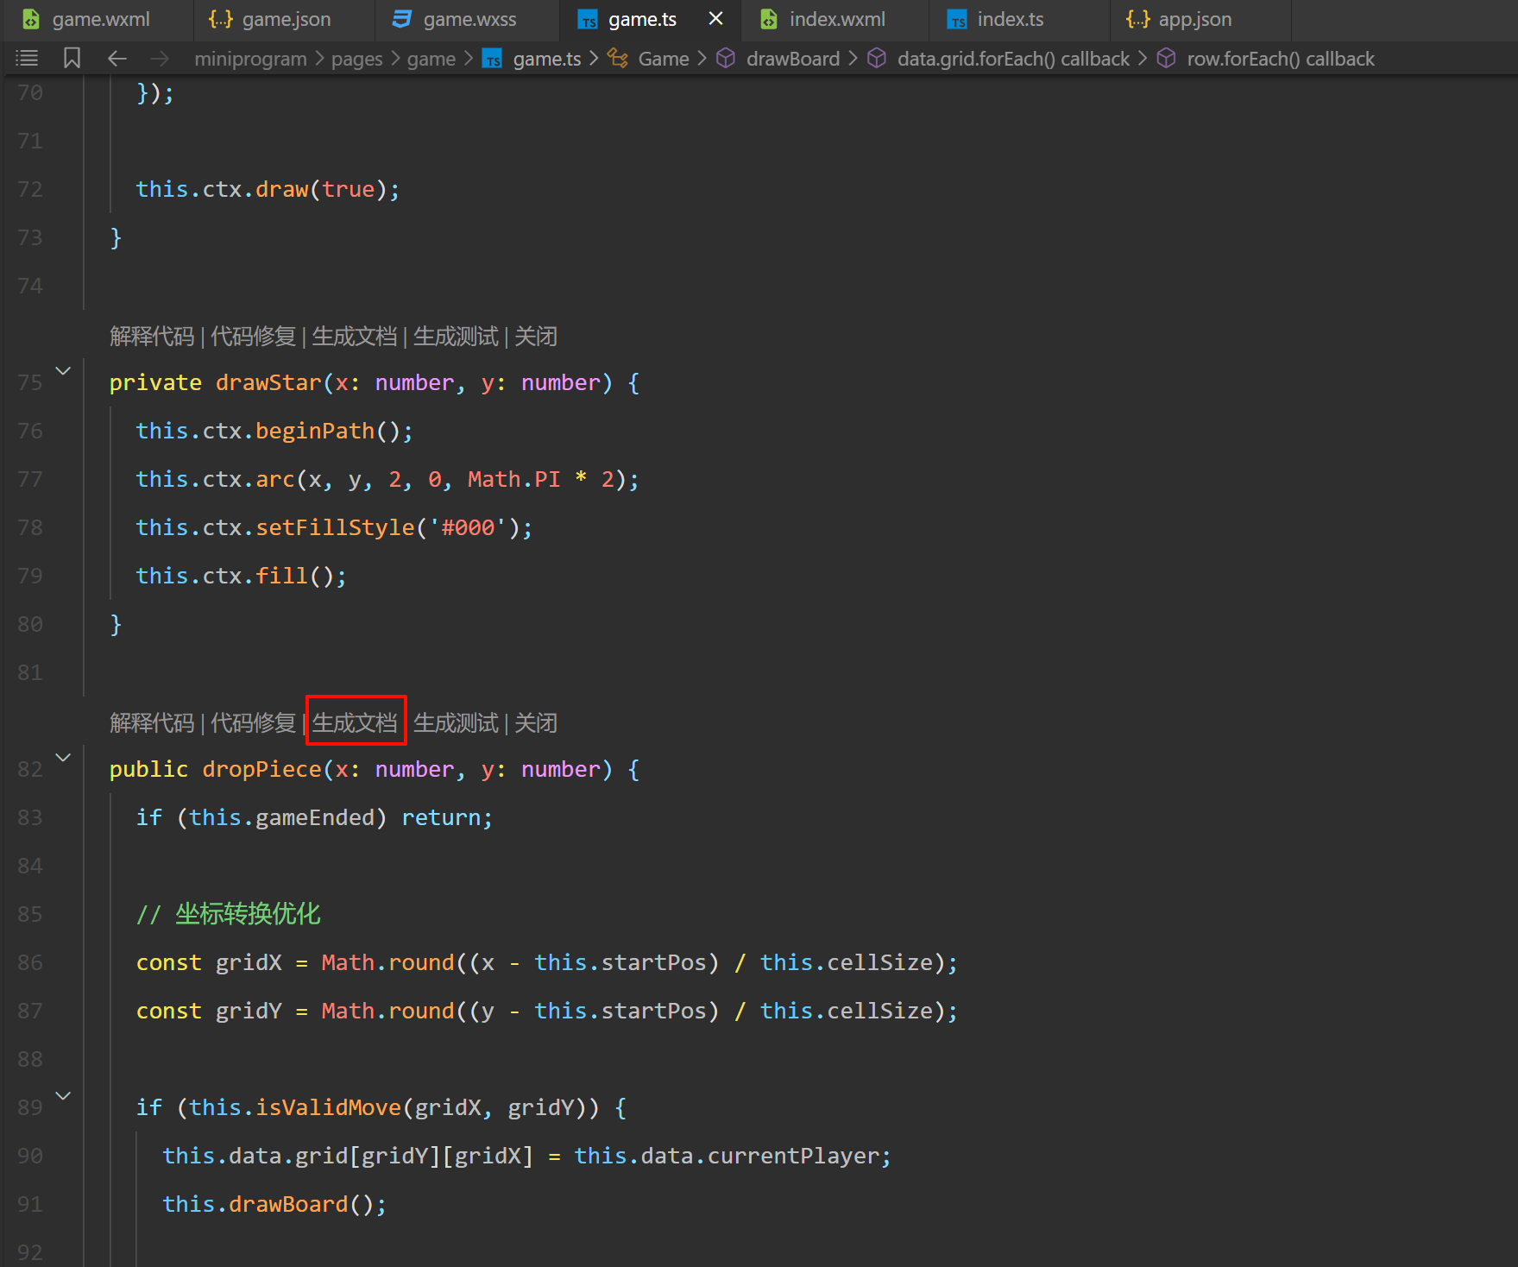Click 生成文档 above dropPiece
1518x1267 pixels.
(355, 723)
